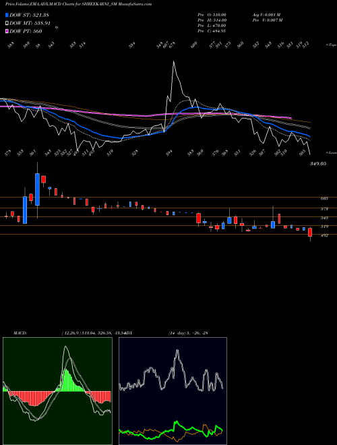Click the 678 top label above the price peak

tap(172, 45)
